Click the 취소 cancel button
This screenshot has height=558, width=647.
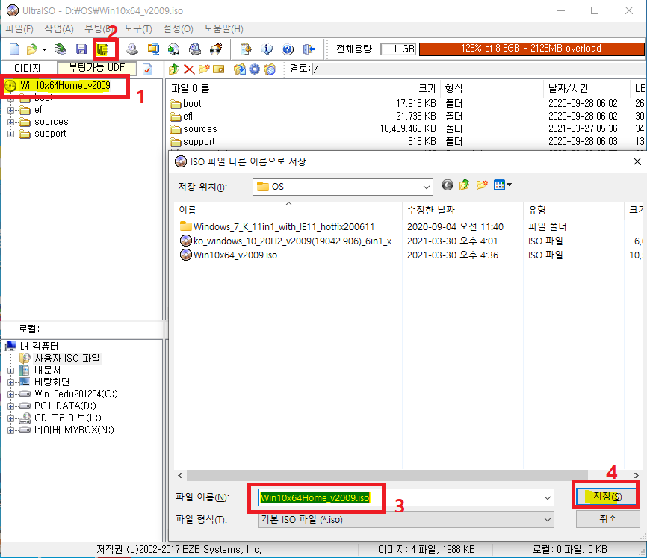click(607, 519)
